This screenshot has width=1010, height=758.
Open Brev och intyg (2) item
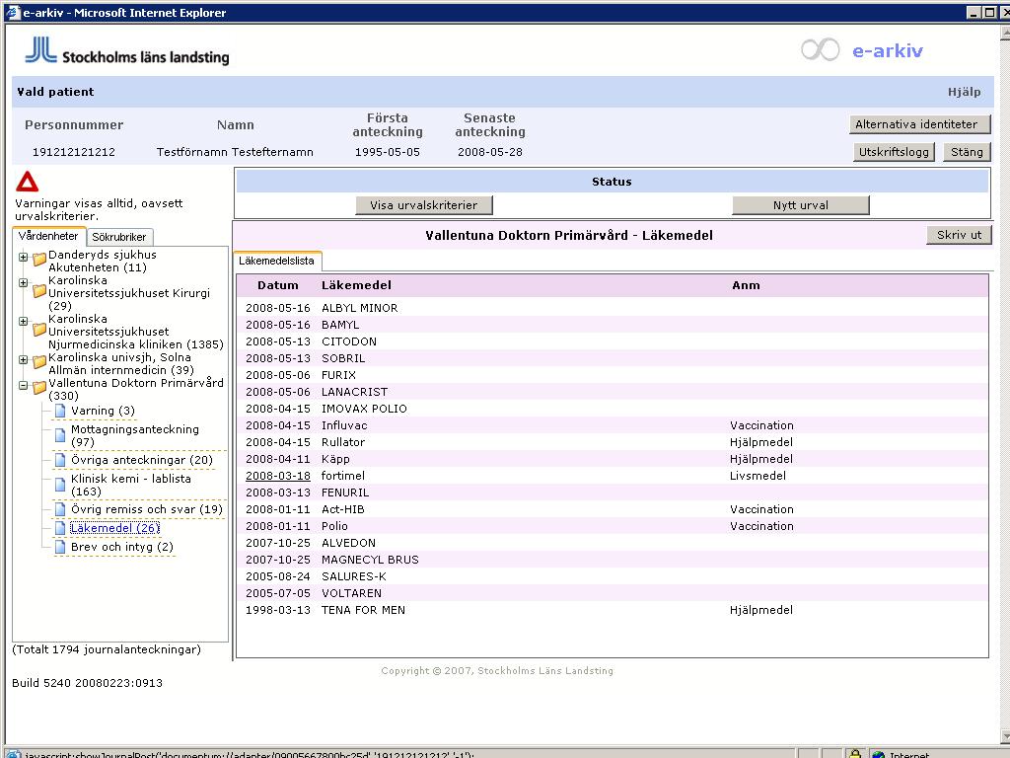point(122,547)
